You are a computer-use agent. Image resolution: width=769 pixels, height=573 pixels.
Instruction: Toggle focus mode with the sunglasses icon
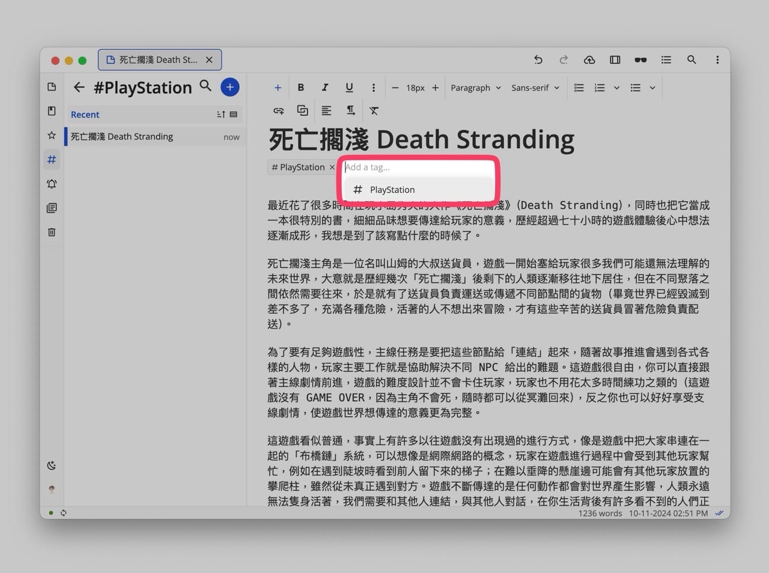(640, 59)
